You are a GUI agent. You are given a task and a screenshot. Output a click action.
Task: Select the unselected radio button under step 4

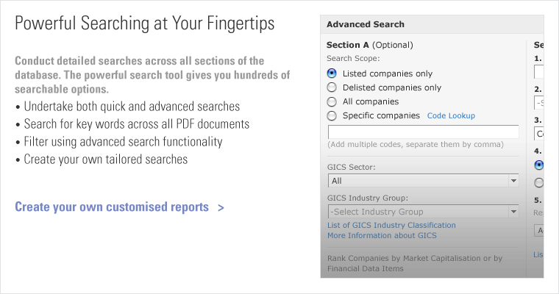coord(539,182)
